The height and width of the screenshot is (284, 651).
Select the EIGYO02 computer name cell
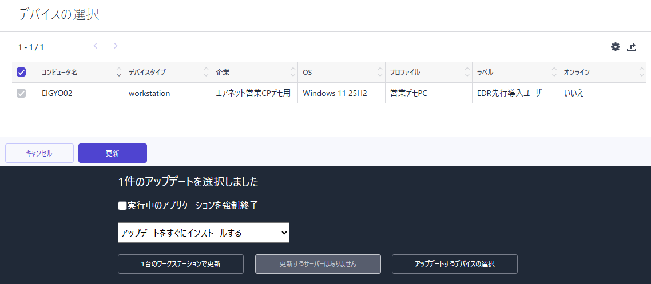[57, 93]
